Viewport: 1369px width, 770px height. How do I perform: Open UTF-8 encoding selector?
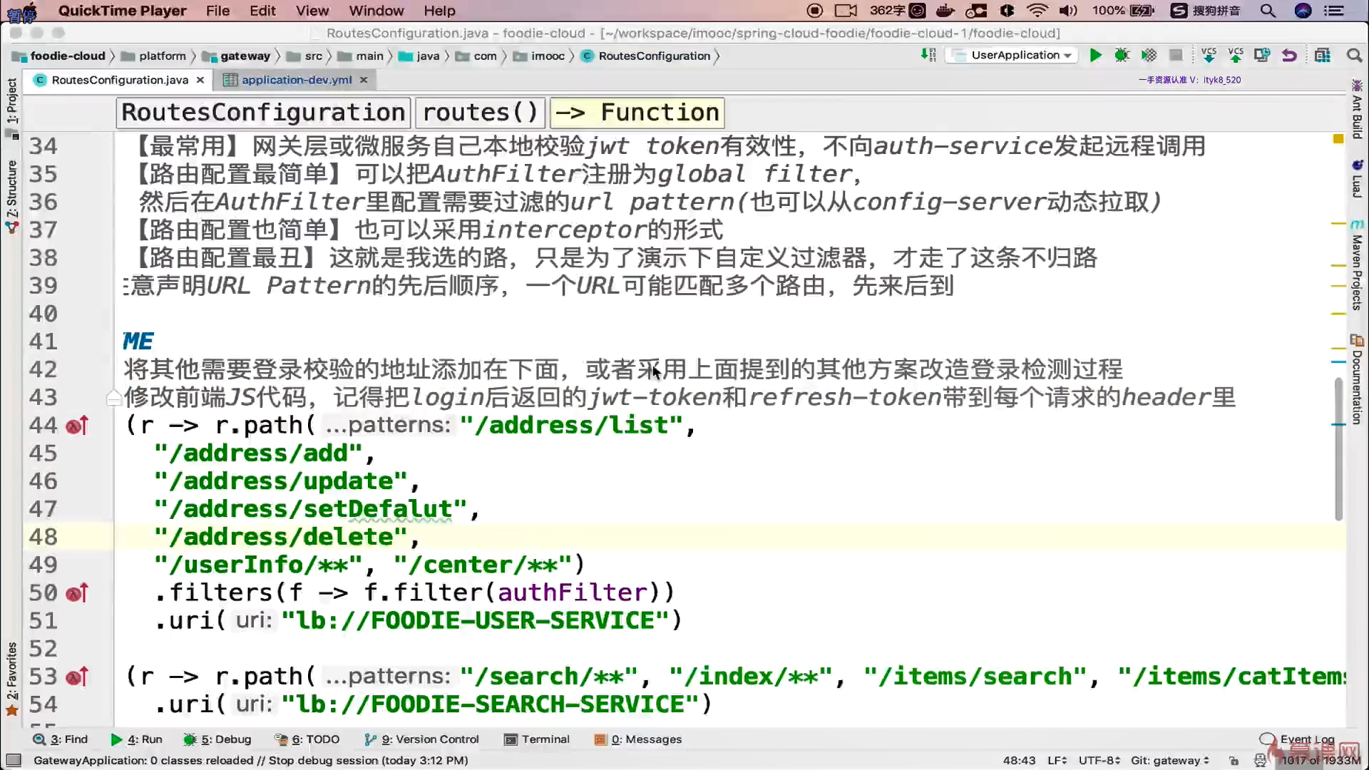point(1099,761)
